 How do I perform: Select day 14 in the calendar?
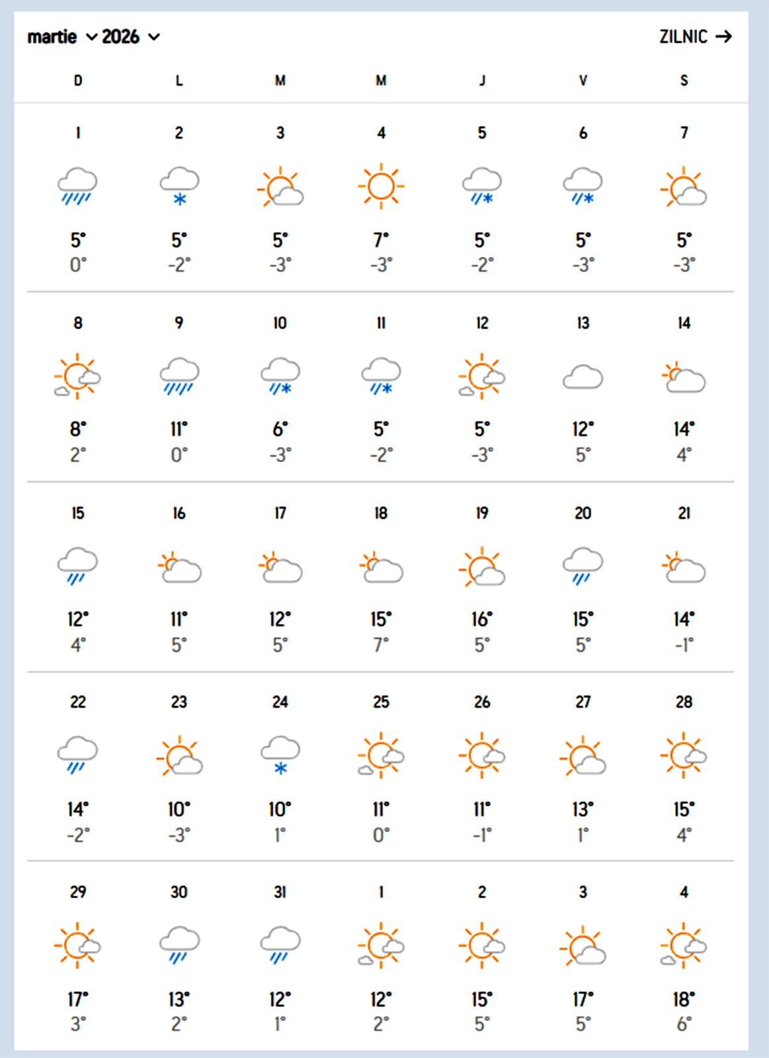click(x=684, y=323)
